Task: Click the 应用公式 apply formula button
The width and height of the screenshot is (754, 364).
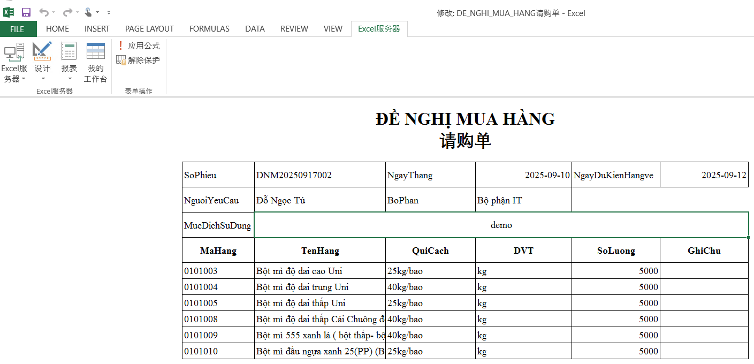Action: click(138, 46)
